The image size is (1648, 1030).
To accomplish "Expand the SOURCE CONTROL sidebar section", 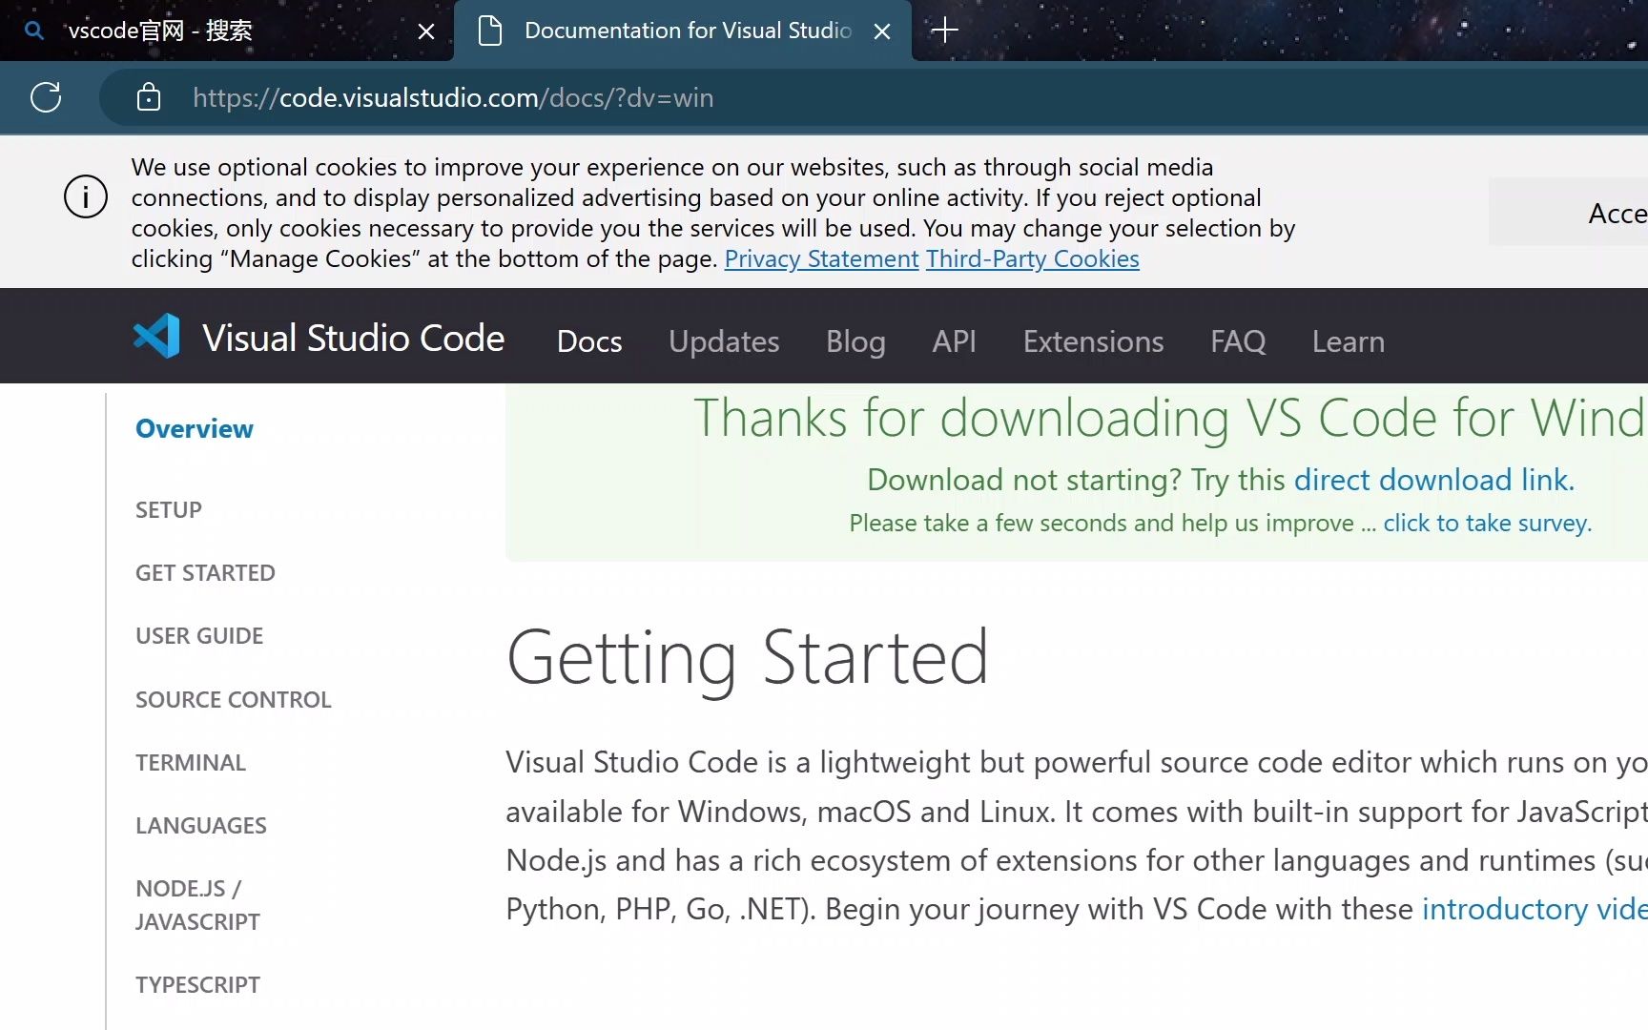I will click(234, 700).
